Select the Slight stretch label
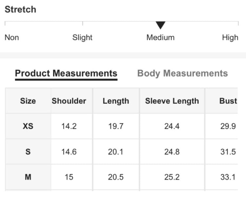Screen dimensions: 246x211 tap(82, 38)
